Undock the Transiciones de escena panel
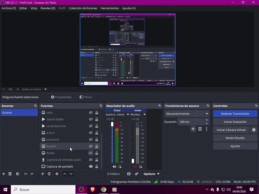 (208, 106)
